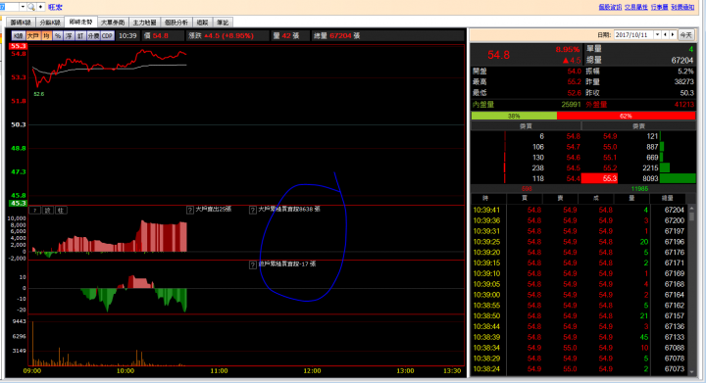The image size is (706, 383).
Task: Open the 主力地圖 tab
Action: pyautogui.click(x=144, y=23)
